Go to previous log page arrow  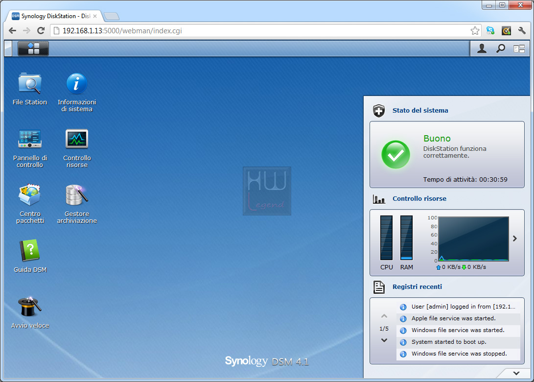point(384,316)
